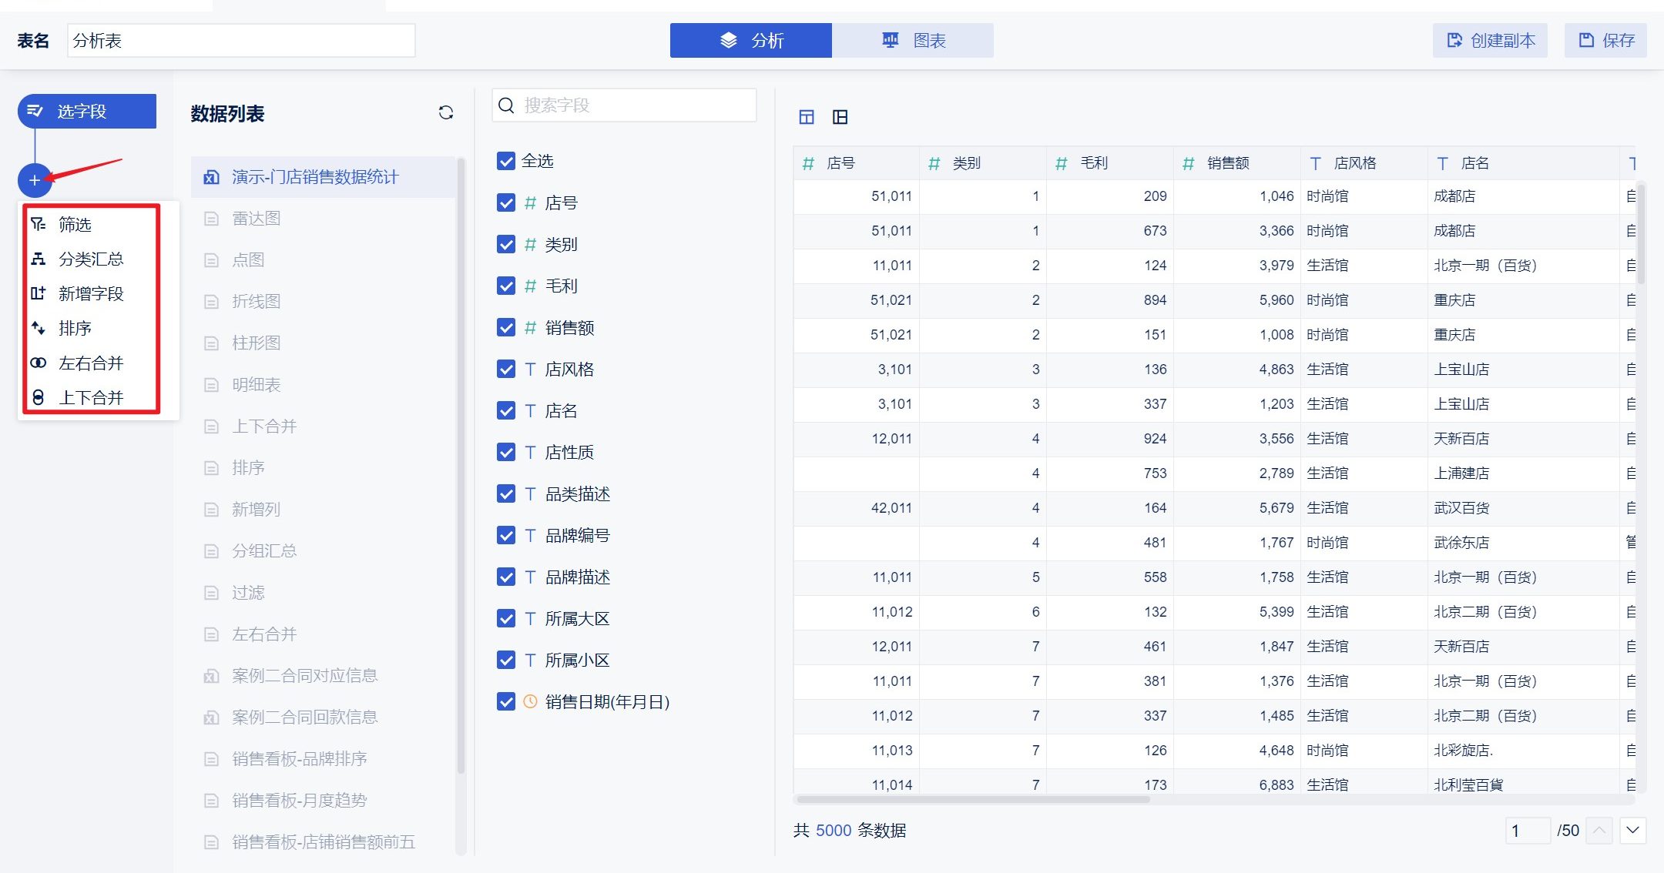This screenshot has width=1664, height=873.
Task: Switch to the 图表 chart tab
Action: click(x=913, y=40)
